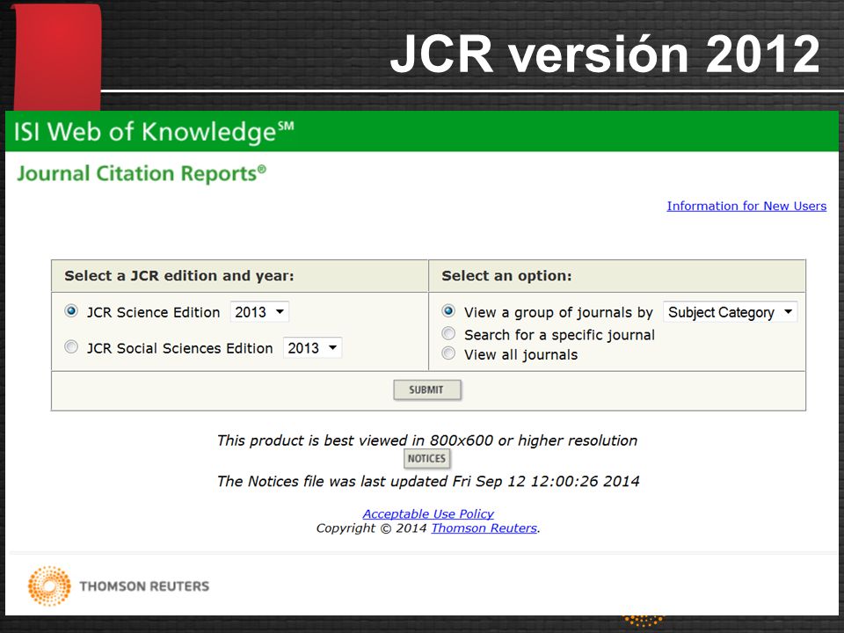
Task: Click the NOTICES button
Action: (427, 459)
